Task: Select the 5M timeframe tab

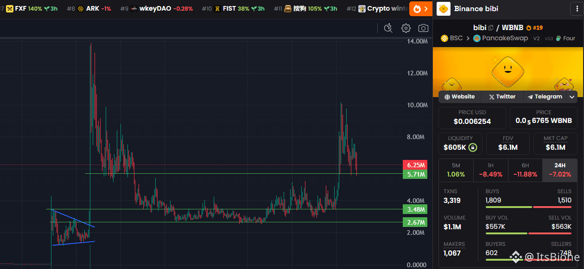Action: 456,170
